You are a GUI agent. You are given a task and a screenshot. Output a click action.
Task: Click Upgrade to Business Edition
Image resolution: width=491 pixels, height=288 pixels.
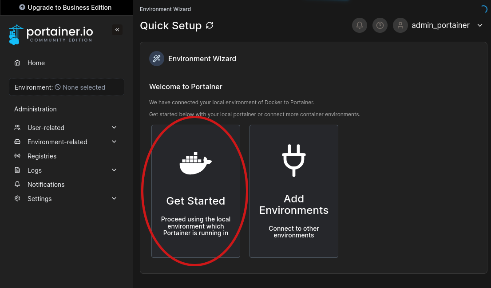coord(66,8)
